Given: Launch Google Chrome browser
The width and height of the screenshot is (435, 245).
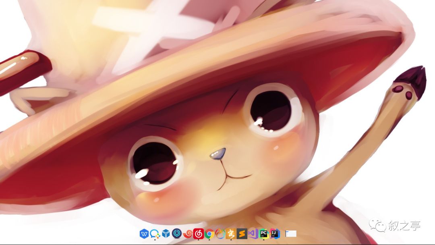Looking at the screenshot, I should pyautogui.click(x=209, y=234).
